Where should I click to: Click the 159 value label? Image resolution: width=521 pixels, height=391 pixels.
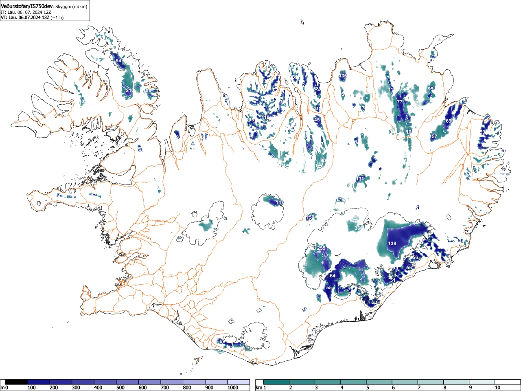[x=311, y=217]
